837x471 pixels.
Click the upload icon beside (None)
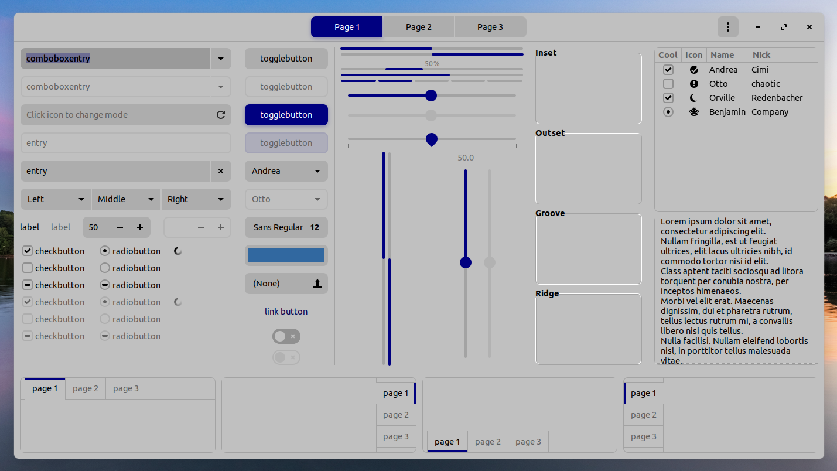pos(317,283)
